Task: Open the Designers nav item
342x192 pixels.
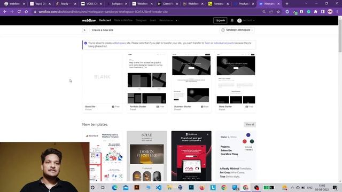Action: pos(141,20)
